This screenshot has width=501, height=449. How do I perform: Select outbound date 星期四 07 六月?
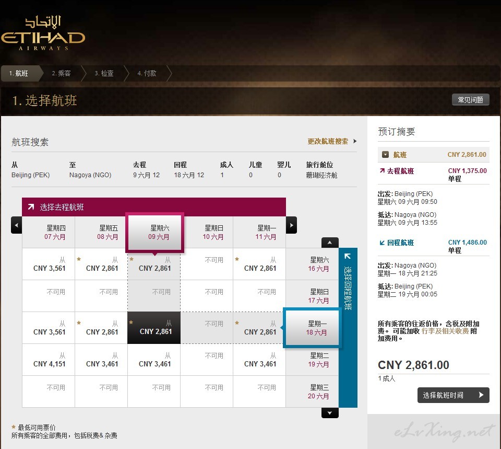(49, 233)
